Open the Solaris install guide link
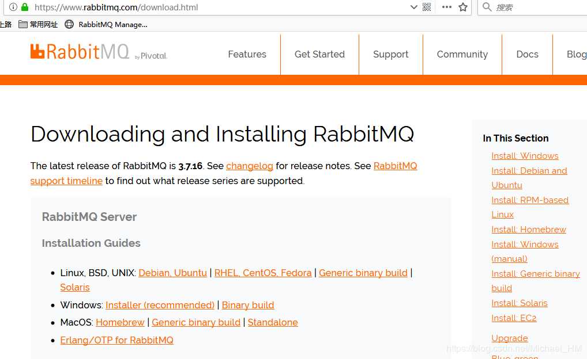 [x=75, y=288]
